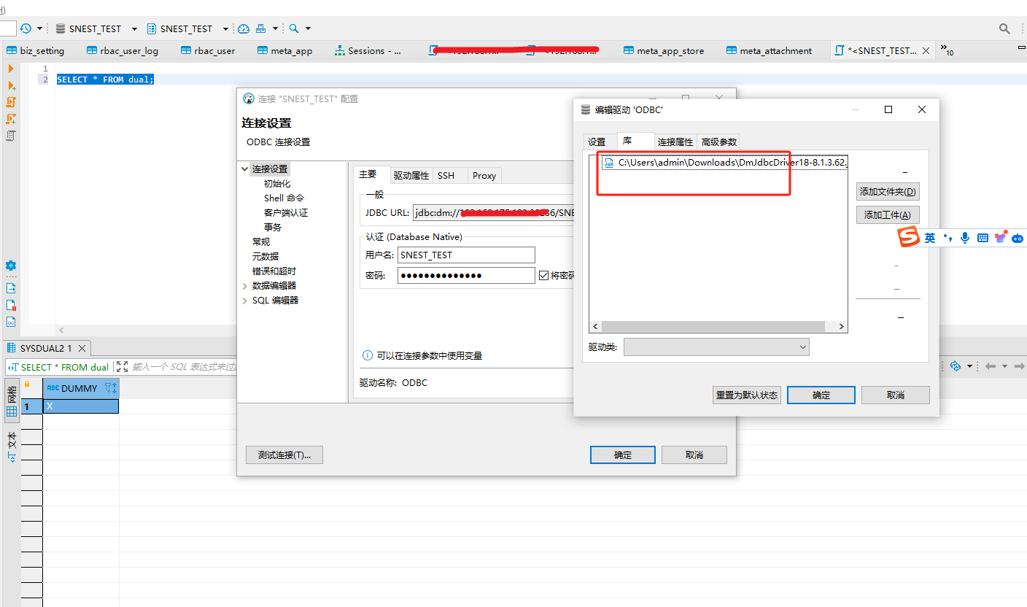This screenshot has width=1027, height=607.
Task: Toggle the save password checkbox
Action: (x=543, y=275)
